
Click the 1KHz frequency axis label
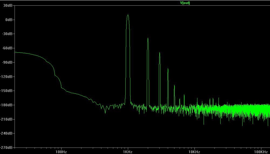pos(128,152)
